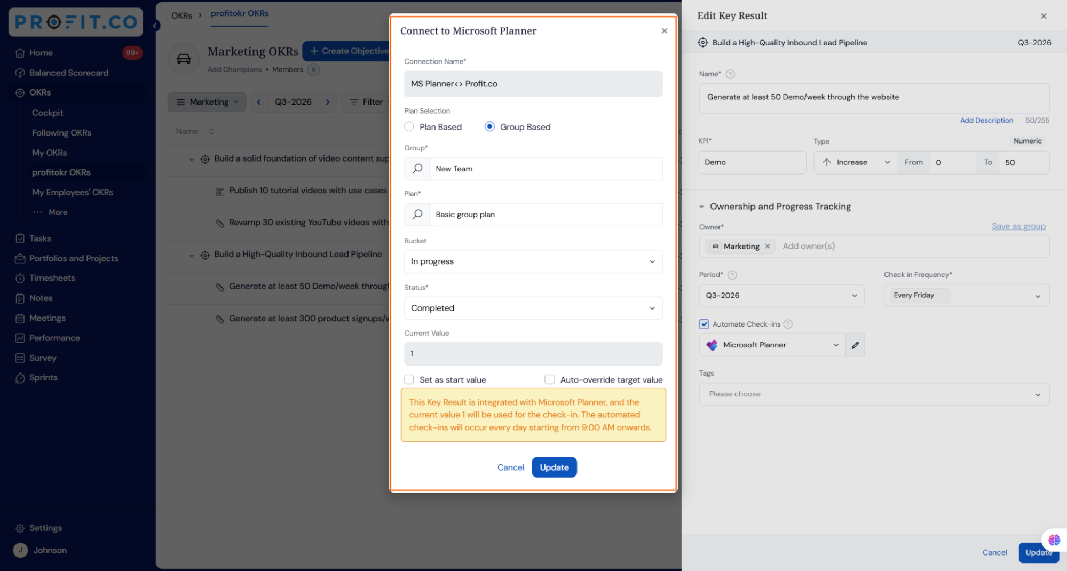Open Cockpit under OKRs
This screenshot has width=1067, height=571.
pyautogui.click(x=48, y=113)
